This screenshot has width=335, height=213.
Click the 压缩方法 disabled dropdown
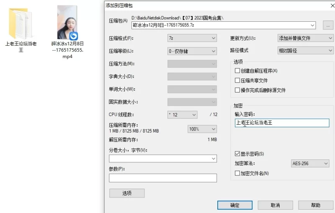(192, 64)
